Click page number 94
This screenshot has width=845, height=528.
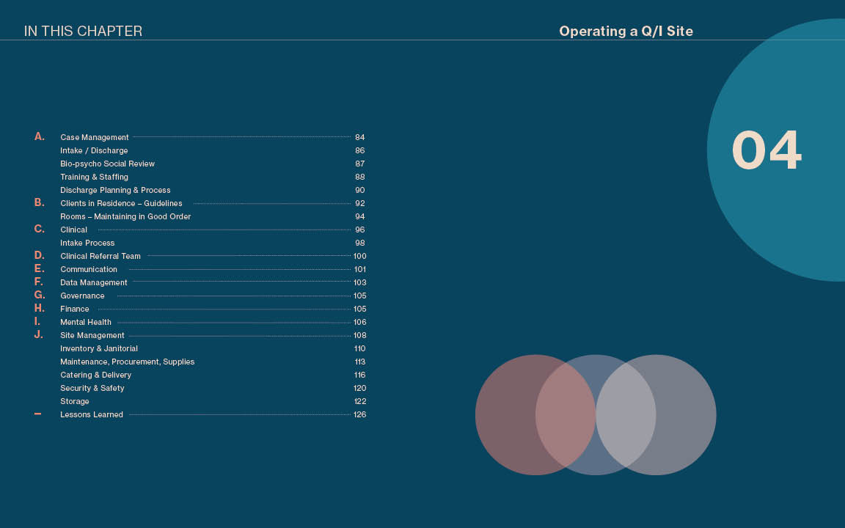[360, 216]
